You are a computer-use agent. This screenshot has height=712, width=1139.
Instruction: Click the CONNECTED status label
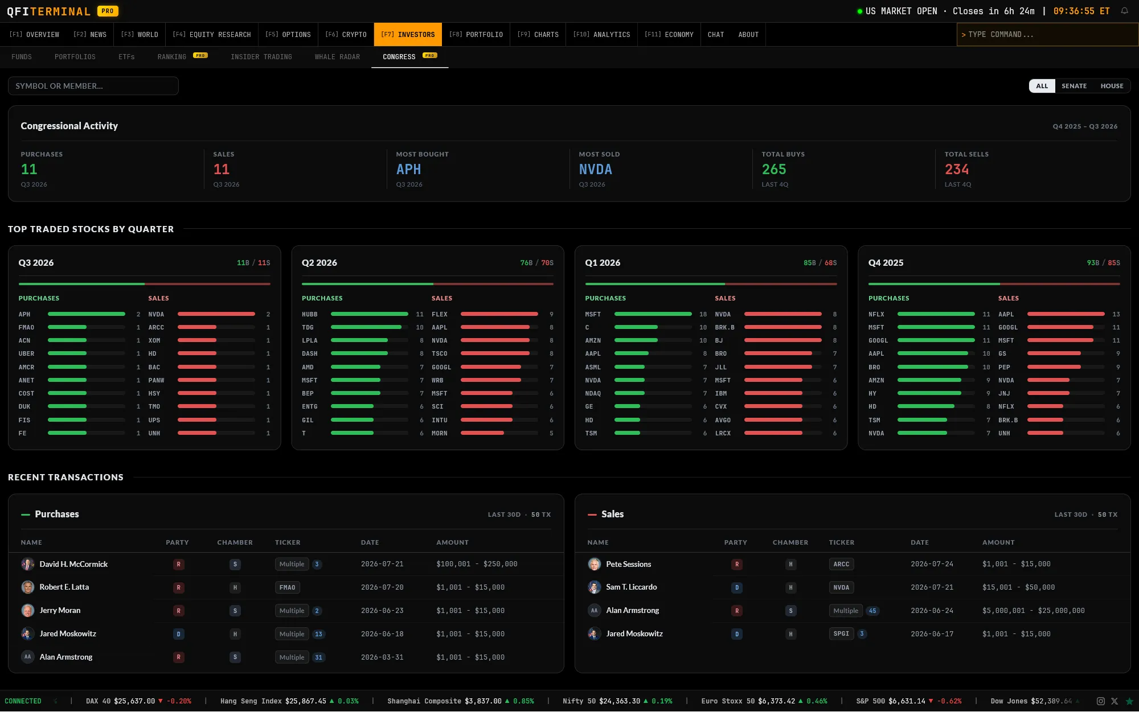click(23, 701)
